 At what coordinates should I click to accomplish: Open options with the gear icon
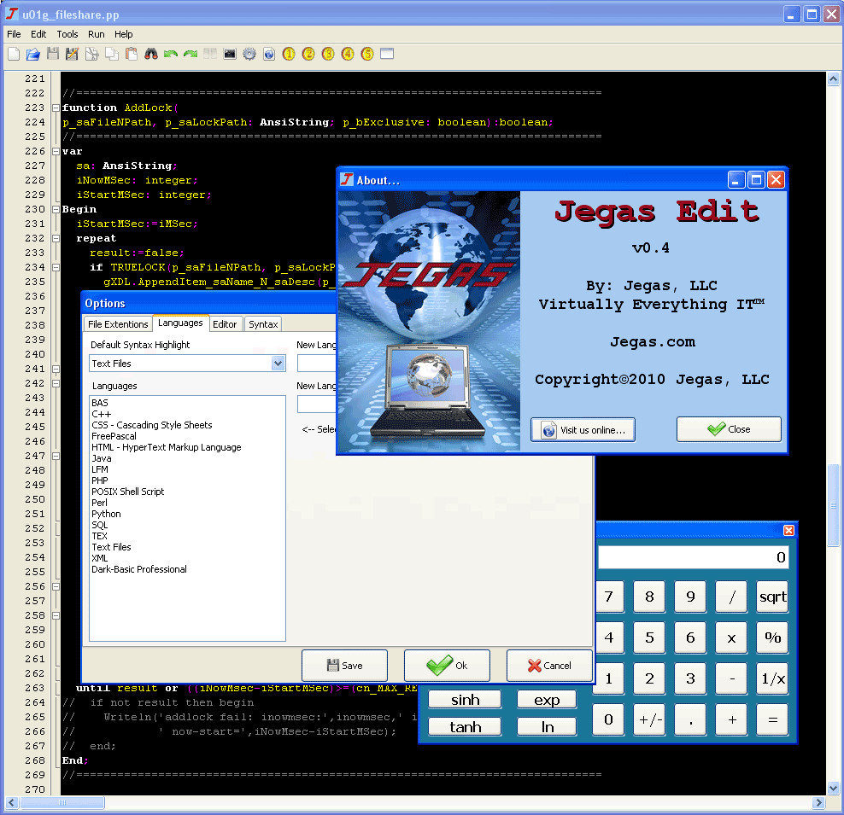click(x=249, y=54)
